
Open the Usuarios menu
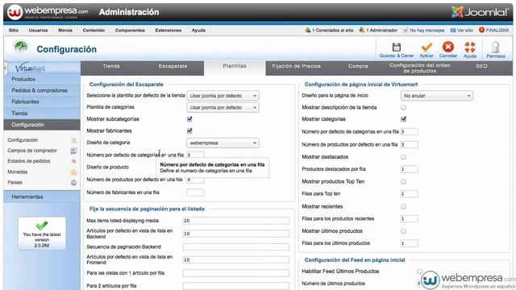click(38, 31)
